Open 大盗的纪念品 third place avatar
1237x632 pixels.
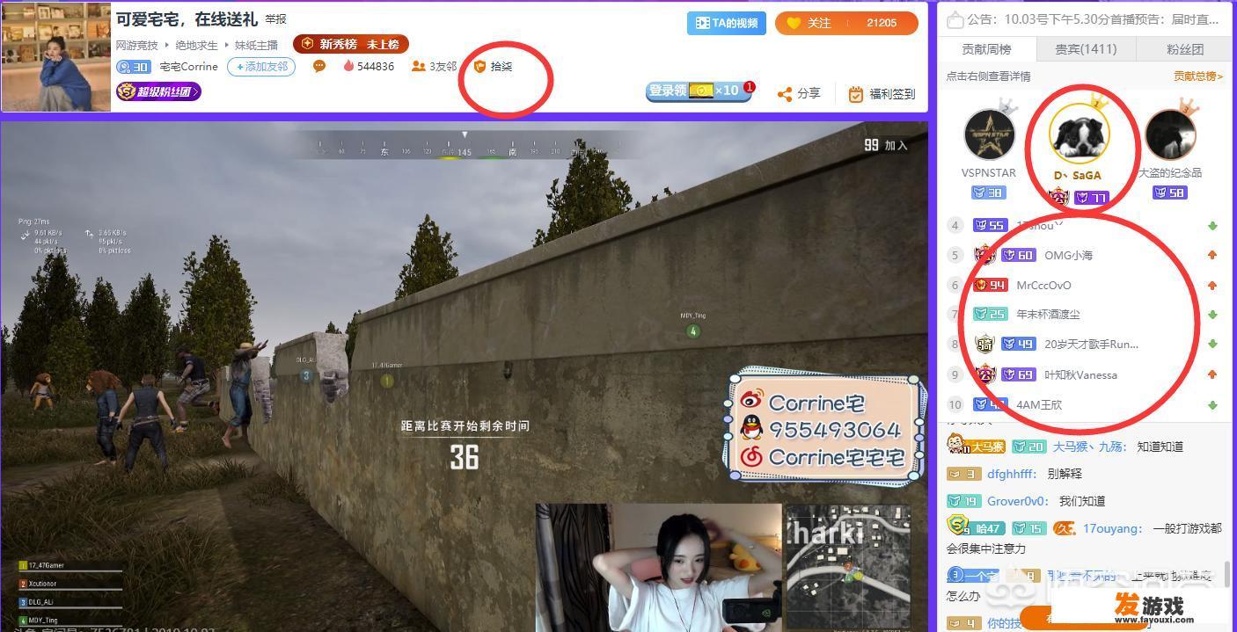tap(1169, 134)
